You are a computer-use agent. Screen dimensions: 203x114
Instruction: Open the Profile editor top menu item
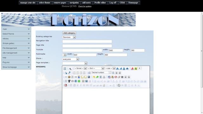(100, 3)
